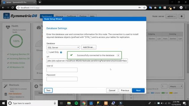This screenshot has height=106, width=189.
Task: Click the All Nodes Online status
Action: [x=16, y=63]
